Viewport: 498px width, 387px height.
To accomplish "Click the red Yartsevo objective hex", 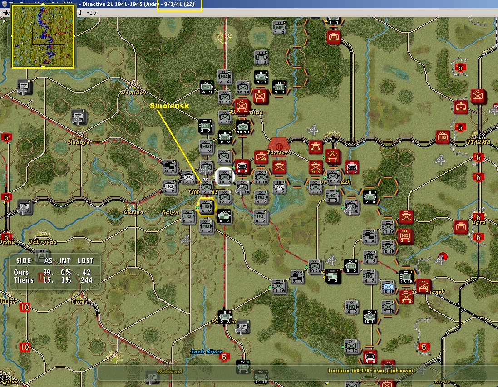I will point(279,146).
